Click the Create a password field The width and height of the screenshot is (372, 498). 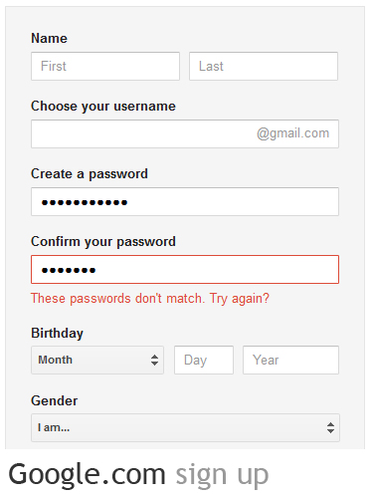tap(185, 201)
